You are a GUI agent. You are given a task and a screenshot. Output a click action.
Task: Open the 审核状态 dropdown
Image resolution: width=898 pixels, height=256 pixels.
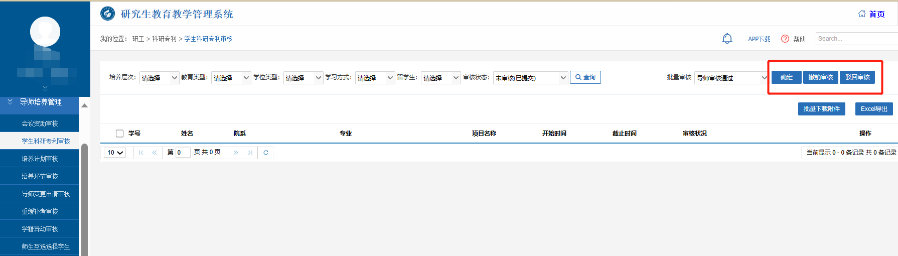(530, 78)
